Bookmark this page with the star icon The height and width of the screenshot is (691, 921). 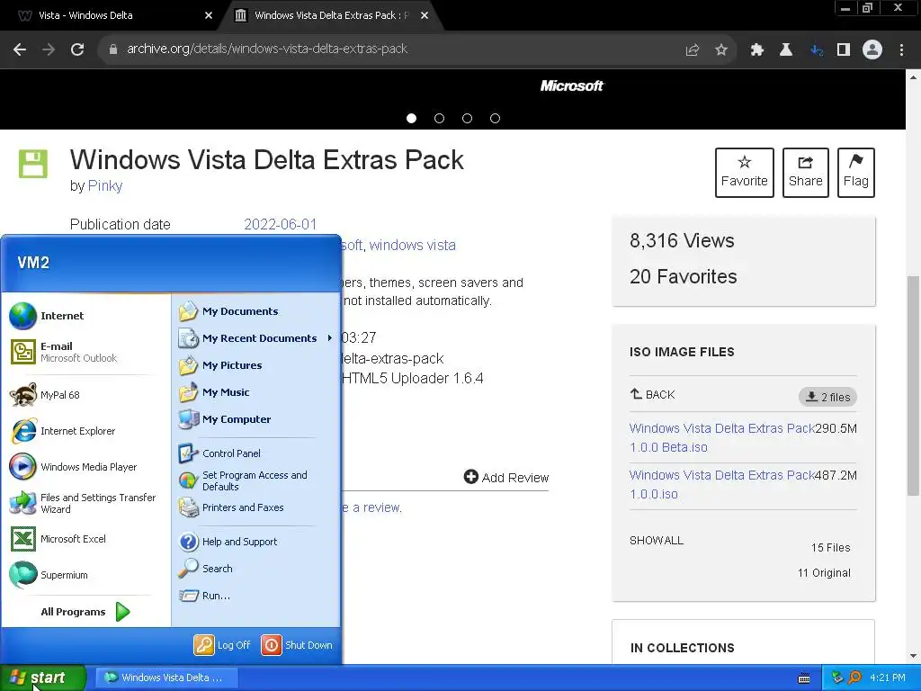721,50
